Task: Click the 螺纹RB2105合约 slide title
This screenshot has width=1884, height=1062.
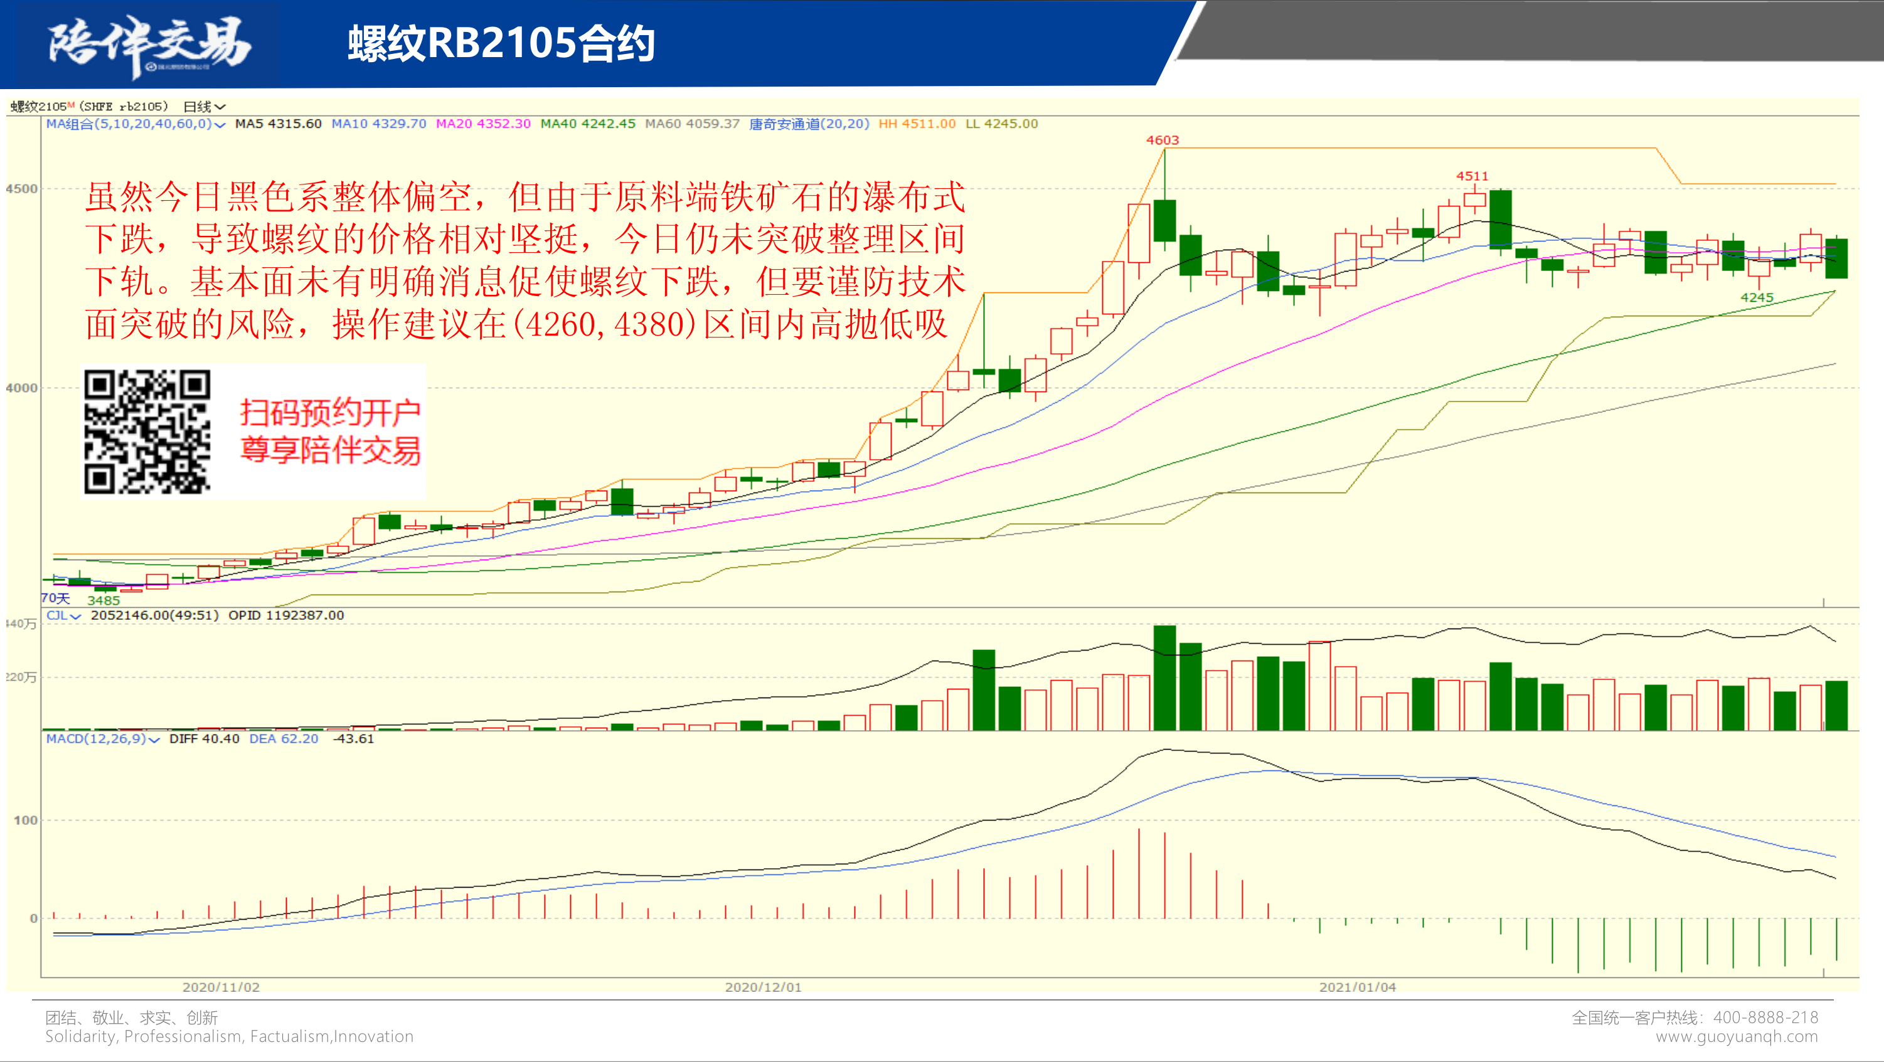Action: 501,43
